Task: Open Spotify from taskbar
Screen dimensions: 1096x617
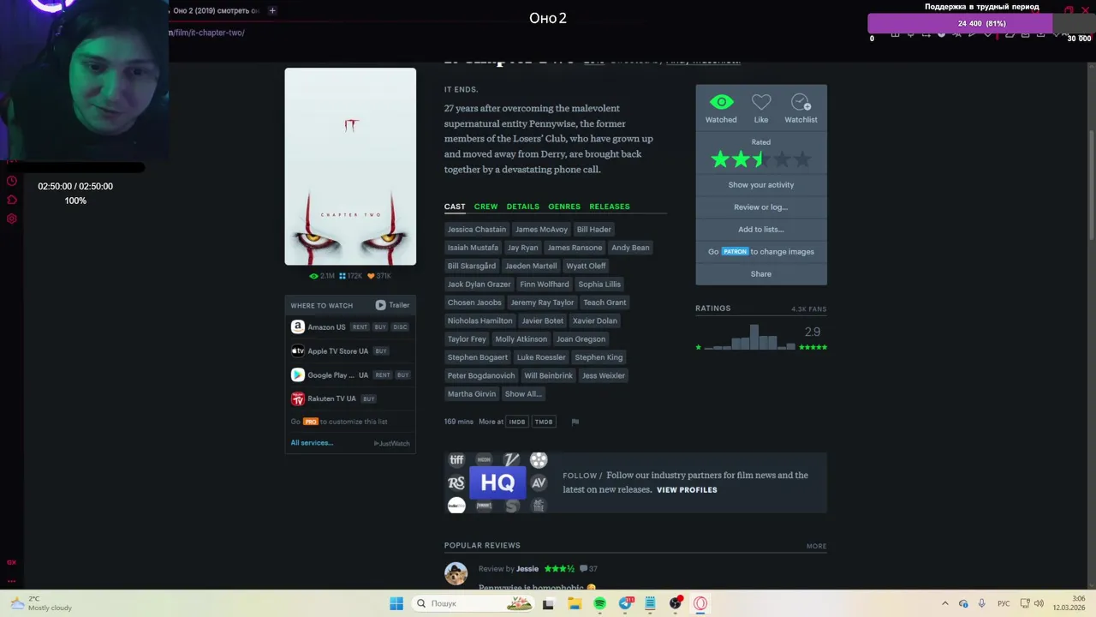Action: click(599, 603)
